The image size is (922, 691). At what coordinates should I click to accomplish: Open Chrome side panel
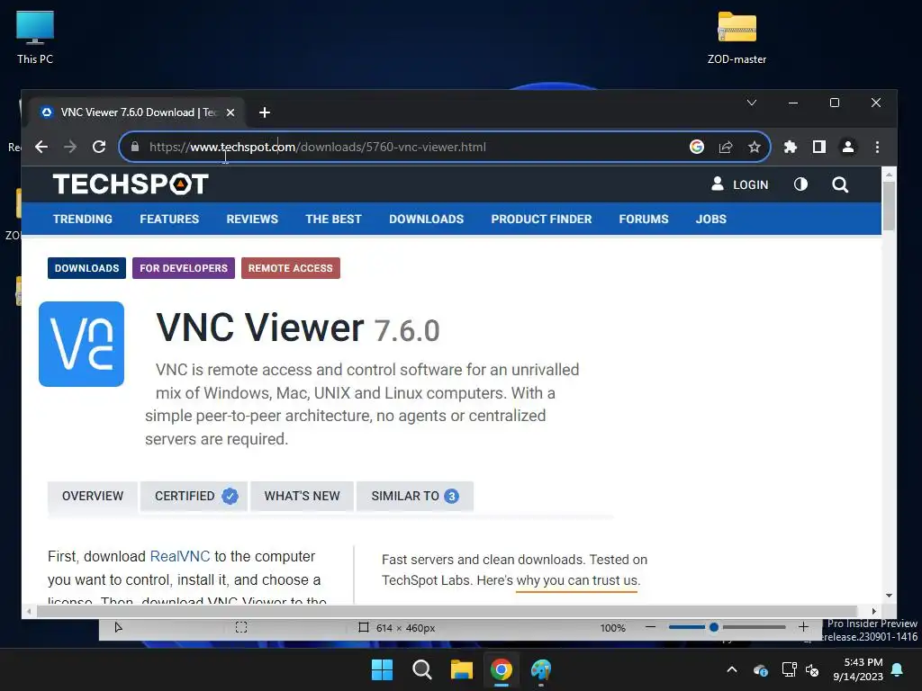click(819, 147)
